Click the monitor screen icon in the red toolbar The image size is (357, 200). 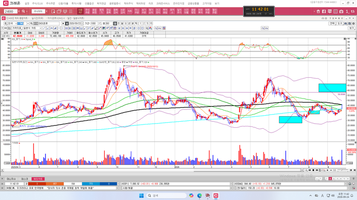coord(65,11)
